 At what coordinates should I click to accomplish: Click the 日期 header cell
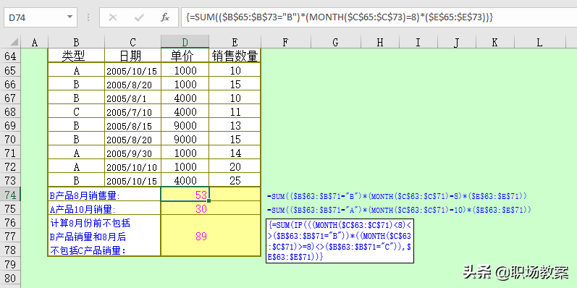132,56
